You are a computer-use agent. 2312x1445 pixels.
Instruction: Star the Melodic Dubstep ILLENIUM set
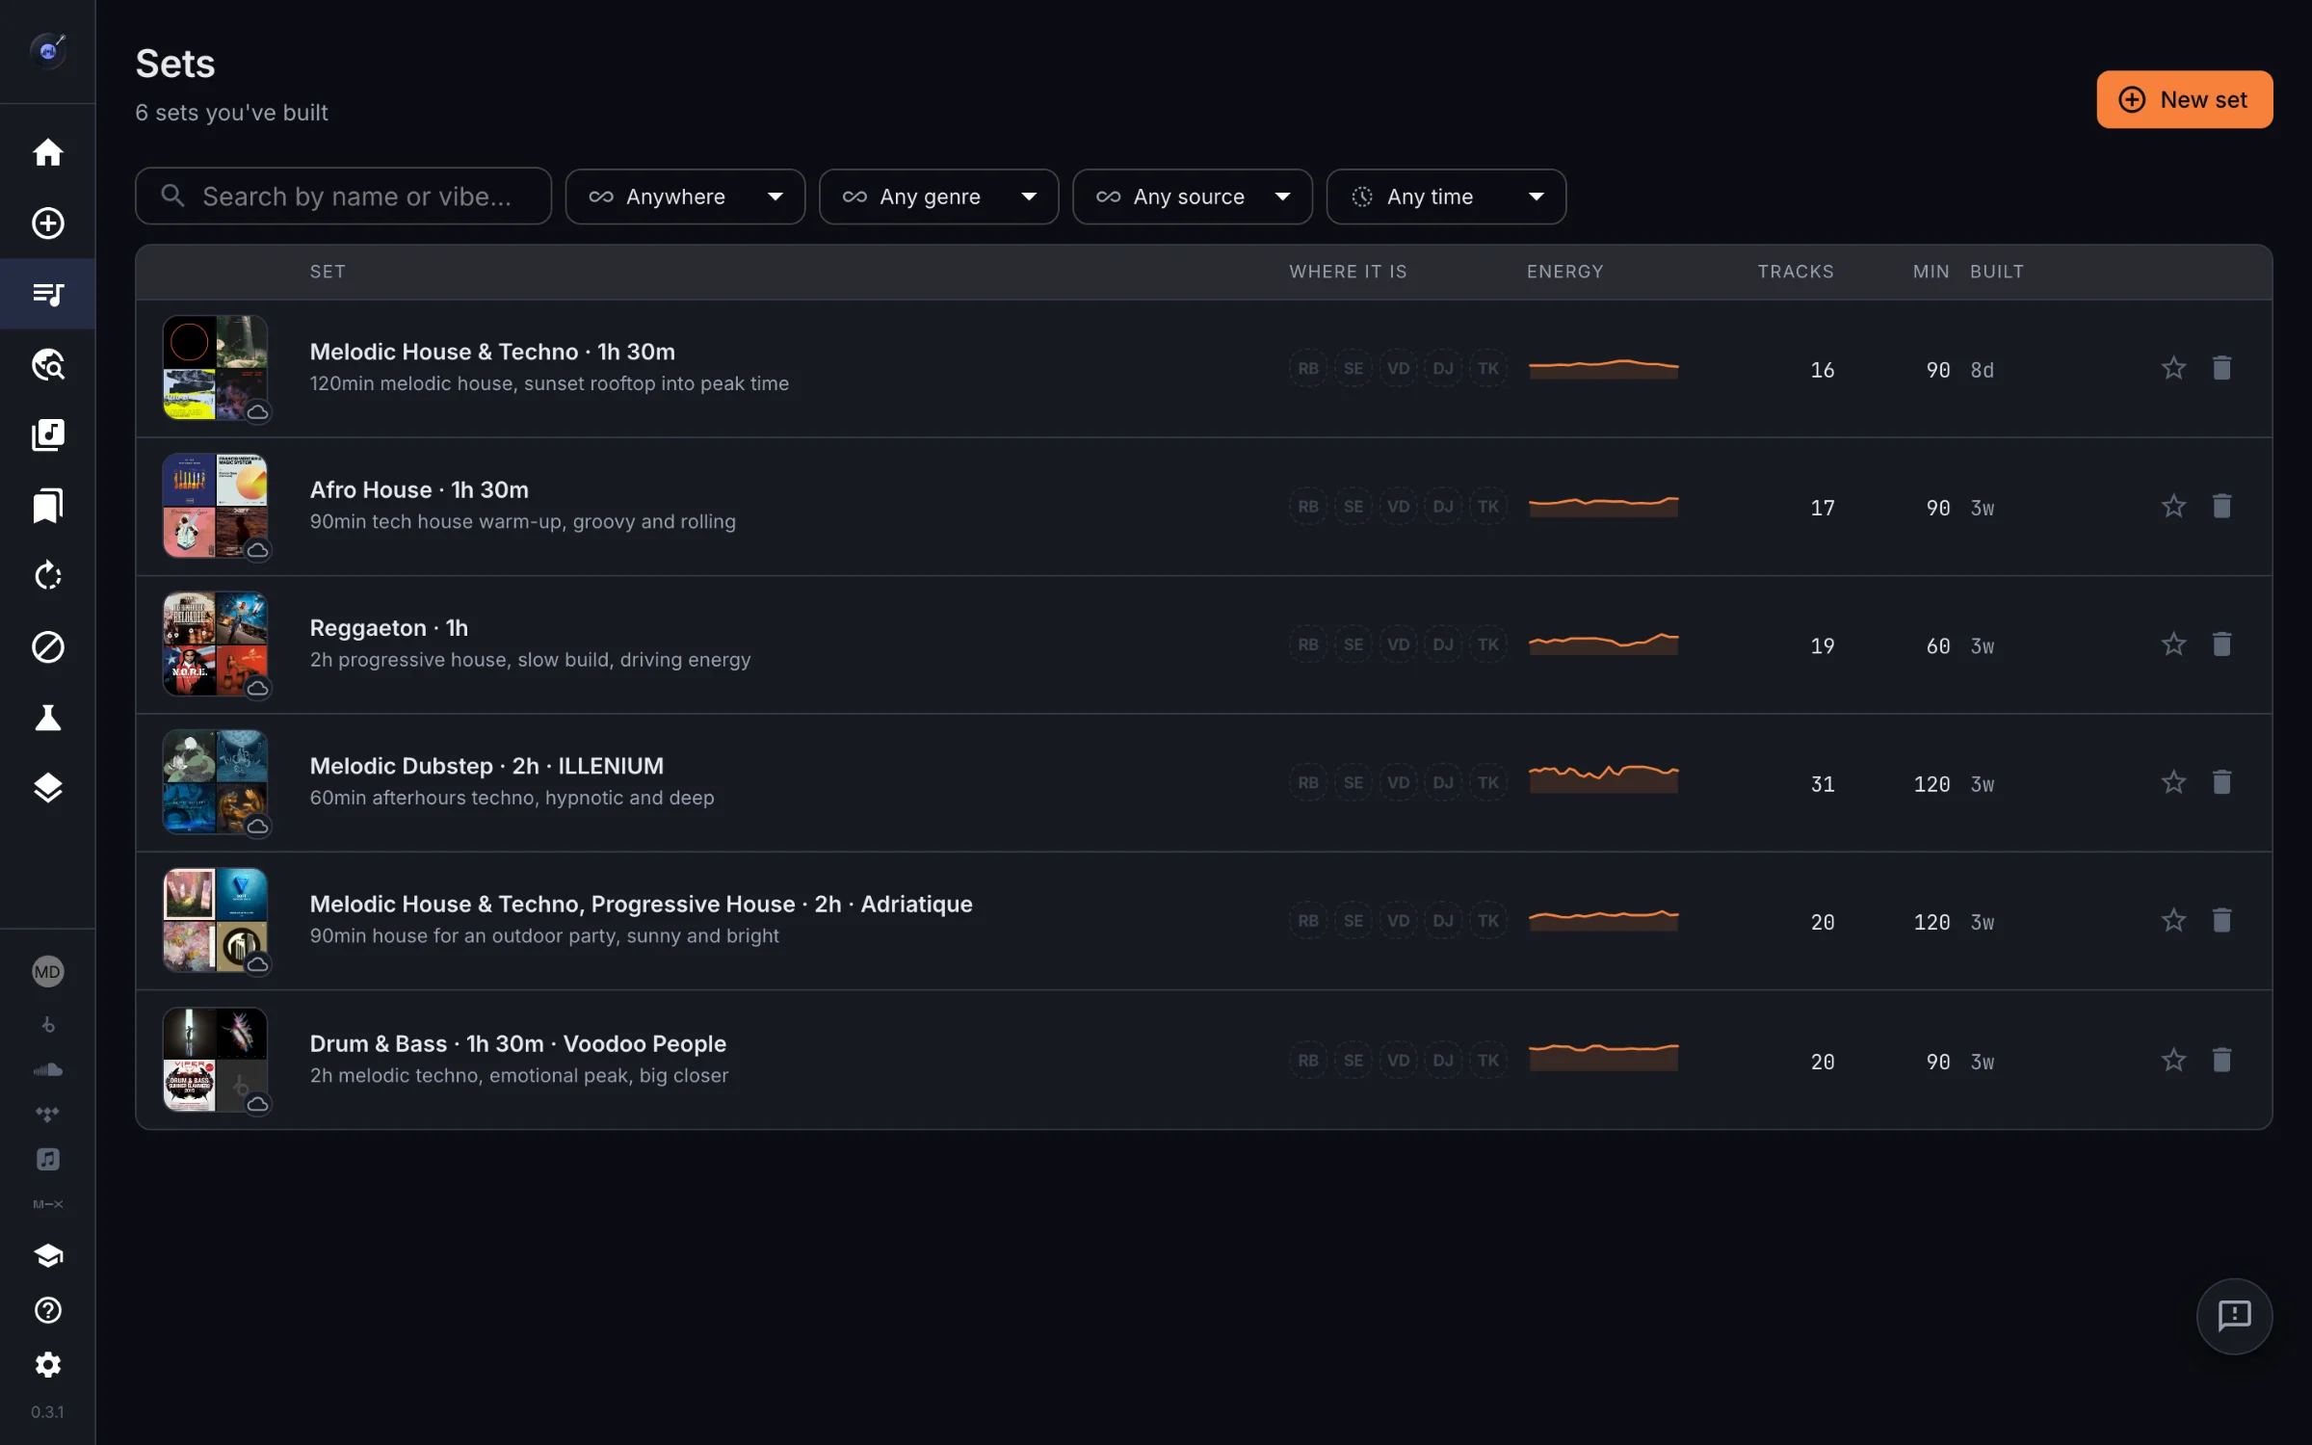click(x=2173, y=782)
